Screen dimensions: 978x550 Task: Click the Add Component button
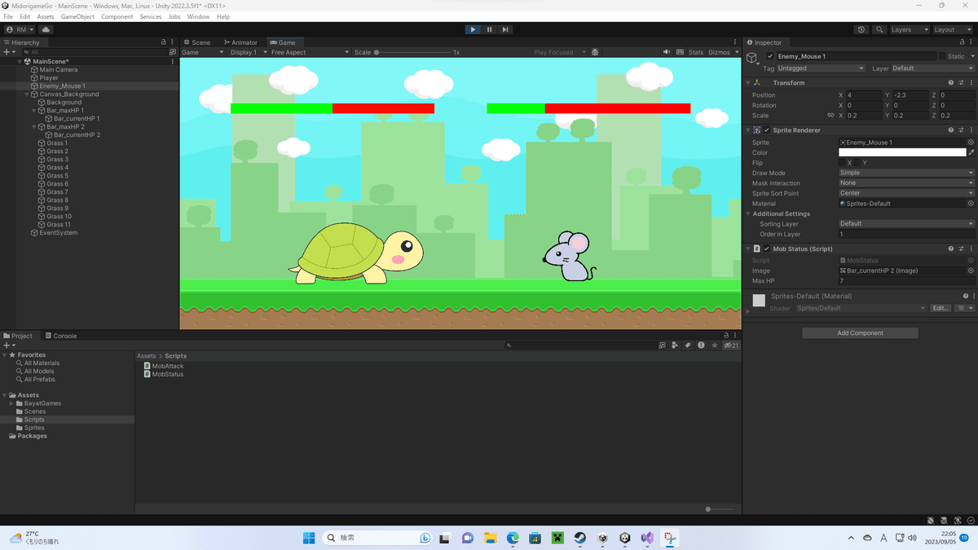(x=860, y=332)
